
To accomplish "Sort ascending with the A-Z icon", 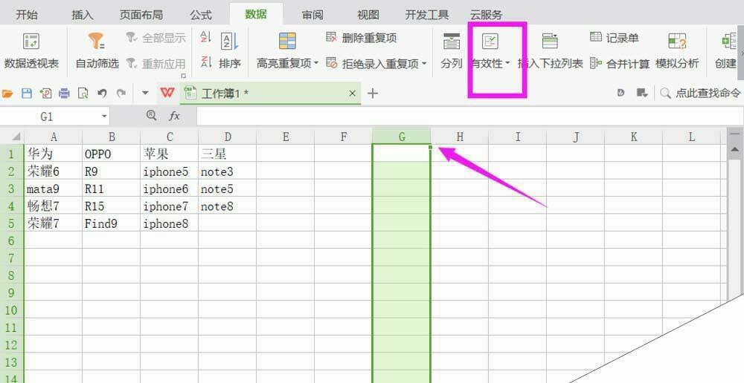I will (x=205, y=37).
